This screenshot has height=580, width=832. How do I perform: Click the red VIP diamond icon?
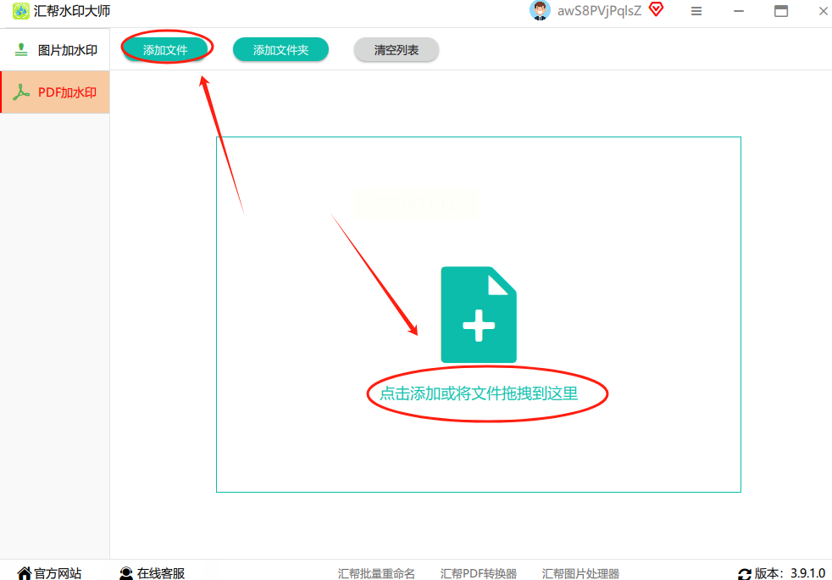657,9
